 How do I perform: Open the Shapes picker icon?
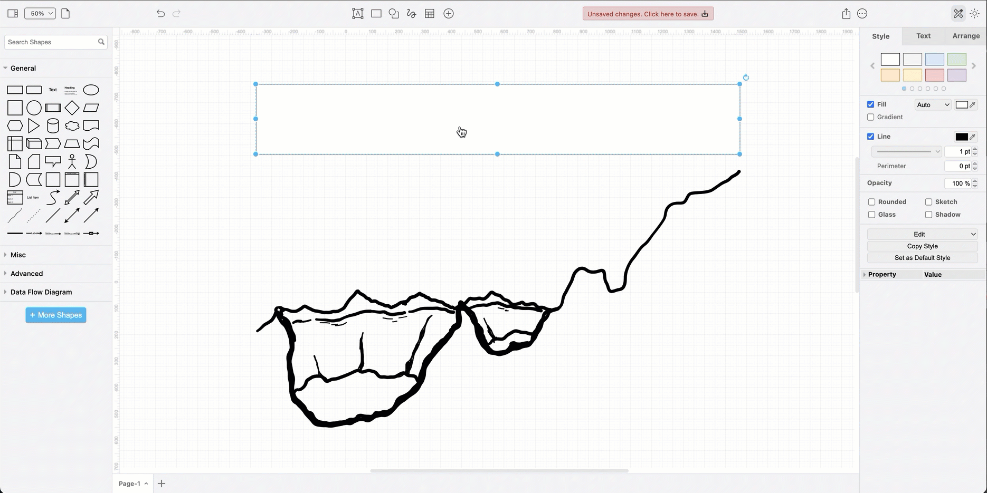point(394,13)
